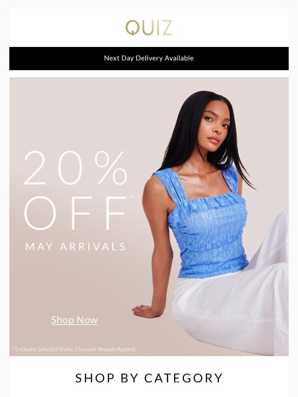
Task: Click the large OFF headline text
Action: 75,213
